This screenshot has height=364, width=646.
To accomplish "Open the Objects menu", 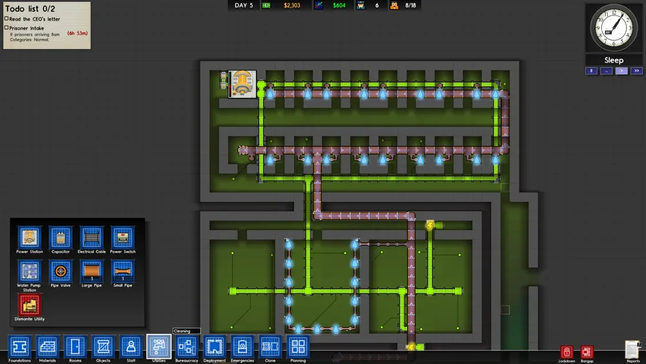I will 103,347.
